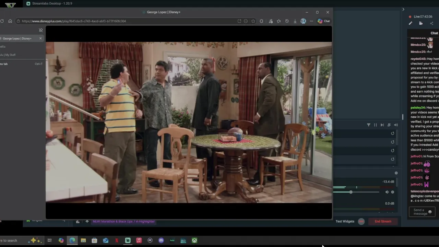Open the music app from the taskbar
The height and width of the screenshot is (247, 439).
[139, 240]
